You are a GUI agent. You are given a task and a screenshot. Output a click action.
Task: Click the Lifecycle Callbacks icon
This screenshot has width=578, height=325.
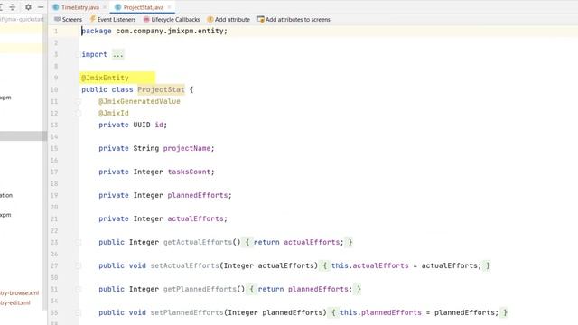point(146,19)
